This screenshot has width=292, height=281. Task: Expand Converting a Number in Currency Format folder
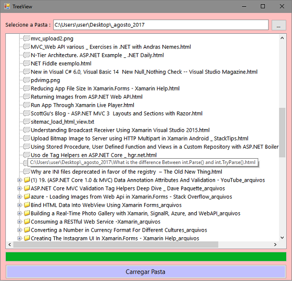tap(19, 230)
